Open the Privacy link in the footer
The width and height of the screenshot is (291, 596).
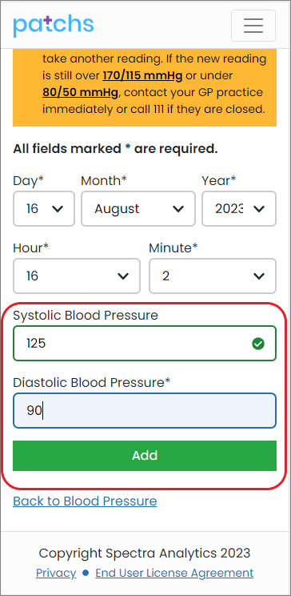(x=56, y=573)
